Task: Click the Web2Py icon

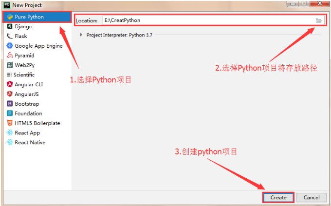Action: tap(10, 65)
